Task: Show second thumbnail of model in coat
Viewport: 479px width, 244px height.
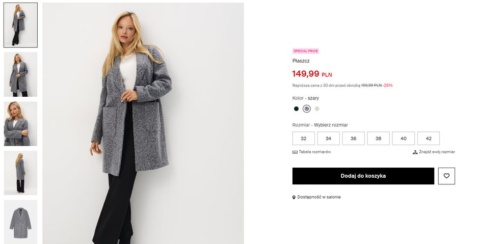Action: [x=20, y=74]
